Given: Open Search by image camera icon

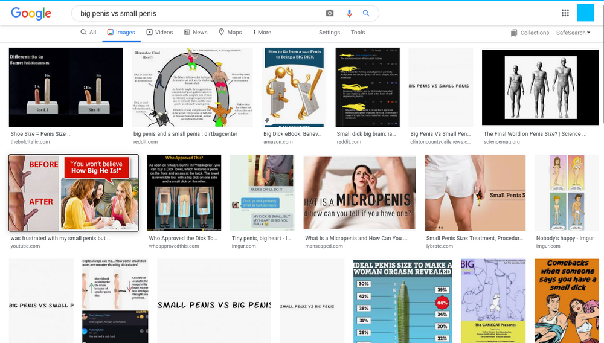Looking at the screenshot, I should pos(330,13).
